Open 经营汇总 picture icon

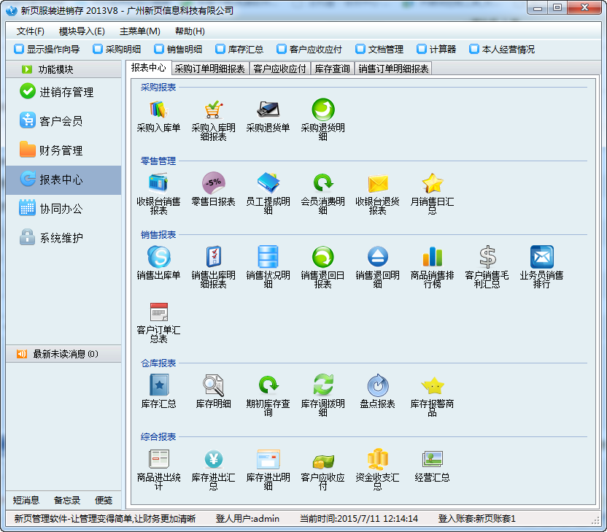pos(433,459)
